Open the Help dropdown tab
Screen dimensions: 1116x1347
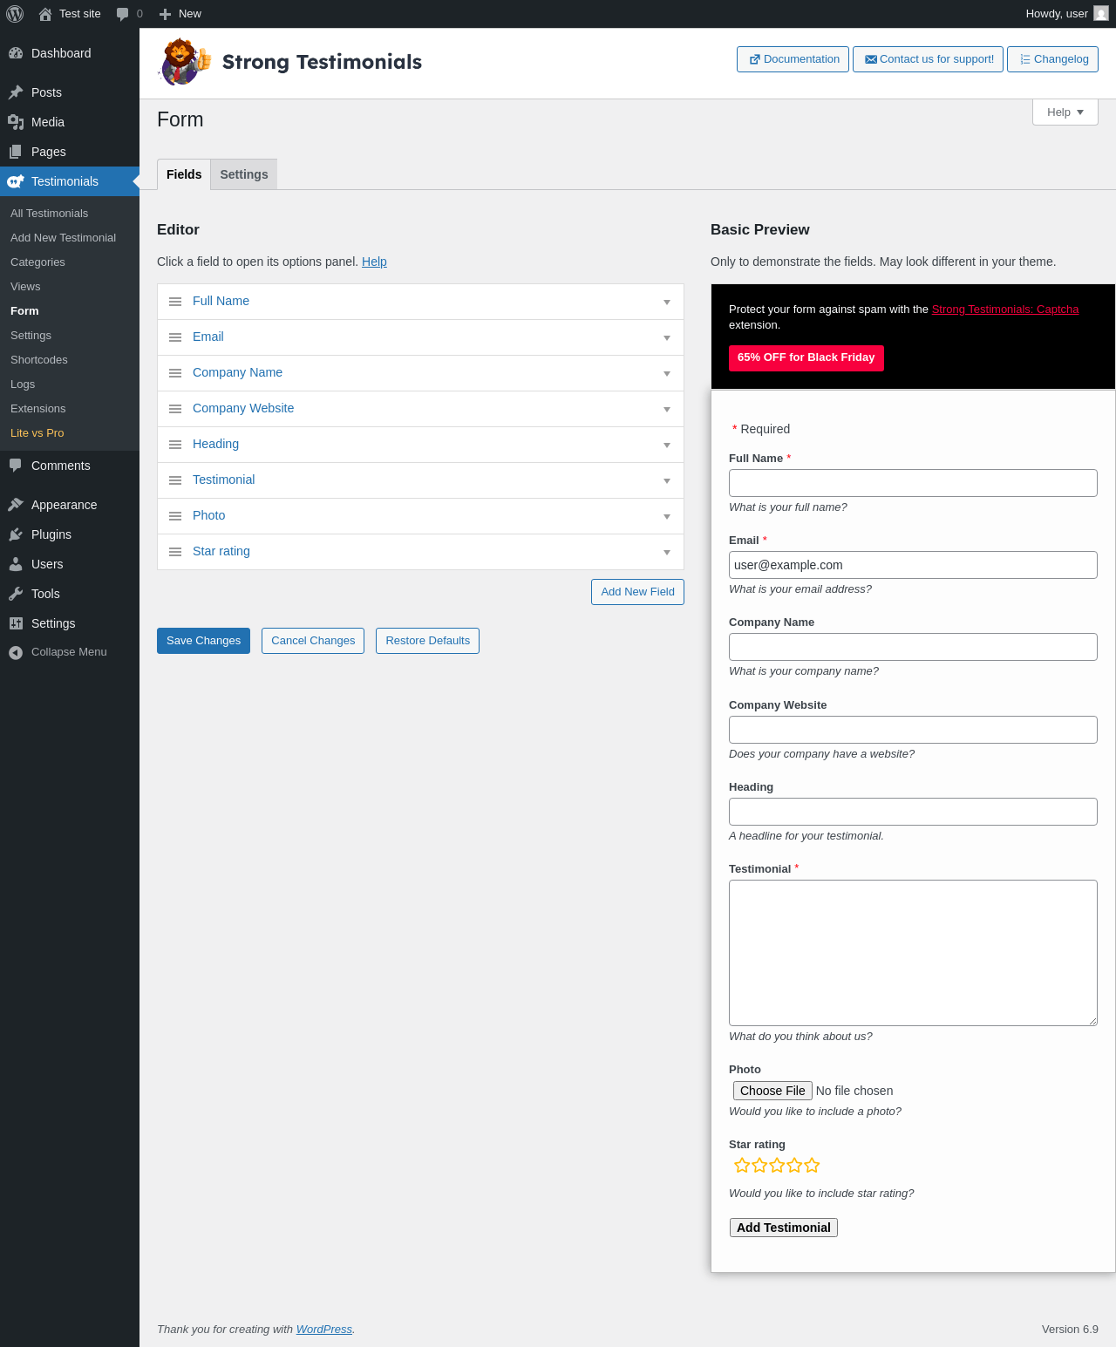(1065, 112)
